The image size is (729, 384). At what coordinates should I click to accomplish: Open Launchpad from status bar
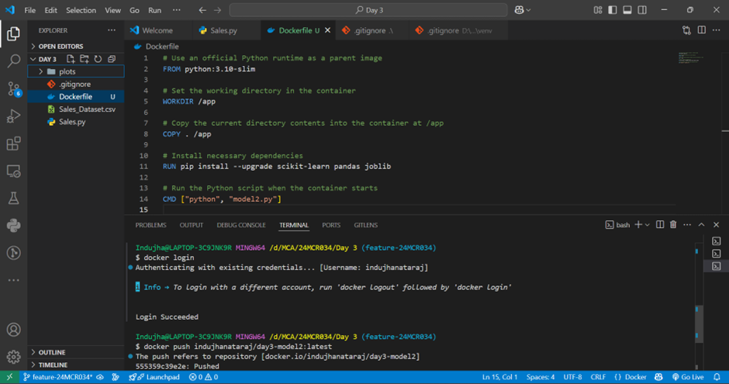pos(154,377)
